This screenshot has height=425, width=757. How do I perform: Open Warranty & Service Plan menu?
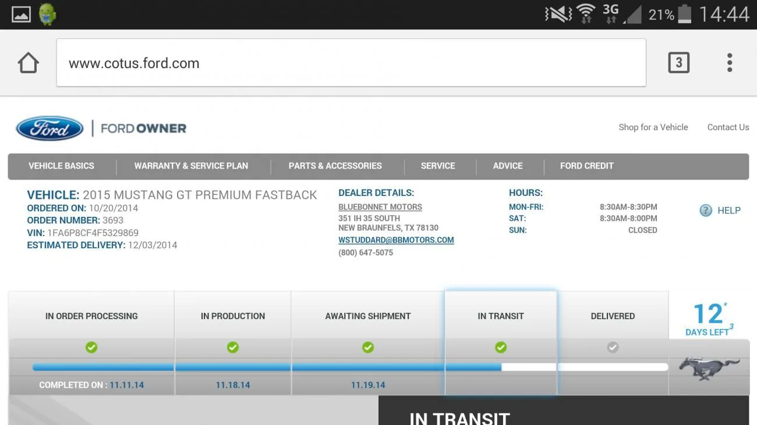pos(191,166)
